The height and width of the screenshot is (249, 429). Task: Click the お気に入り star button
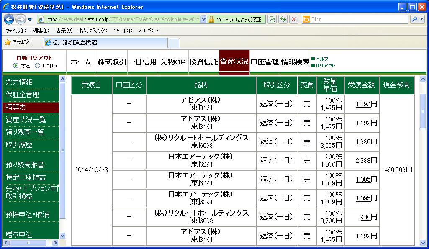click(x=19, y=42)
